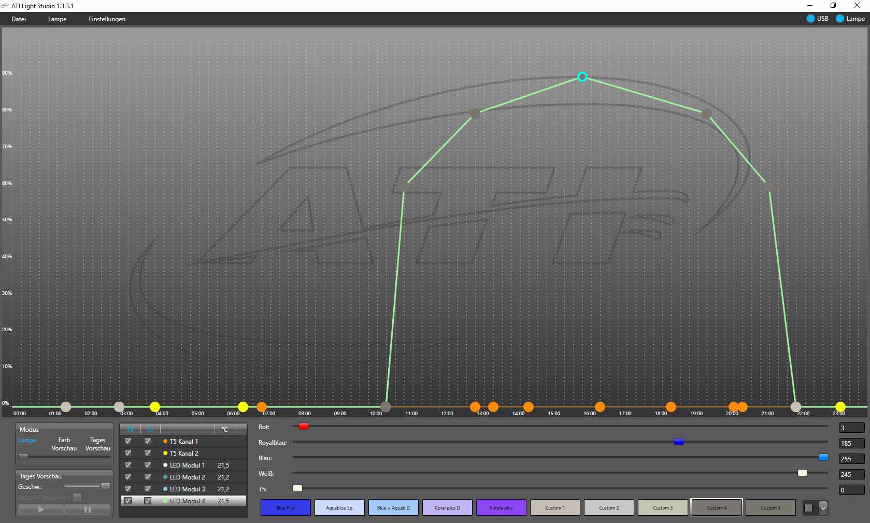Open the Datei menu
This screenshot has width=870, height=523.
point(19,19)
